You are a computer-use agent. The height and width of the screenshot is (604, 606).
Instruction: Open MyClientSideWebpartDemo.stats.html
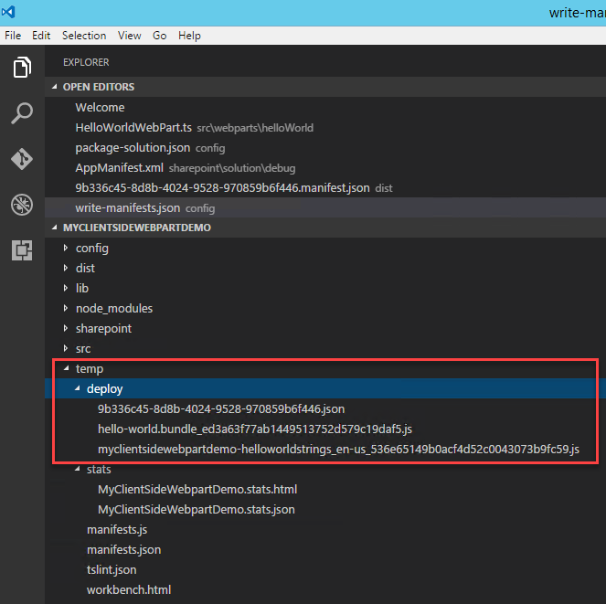pyautogui.click(x=197, y=489)
